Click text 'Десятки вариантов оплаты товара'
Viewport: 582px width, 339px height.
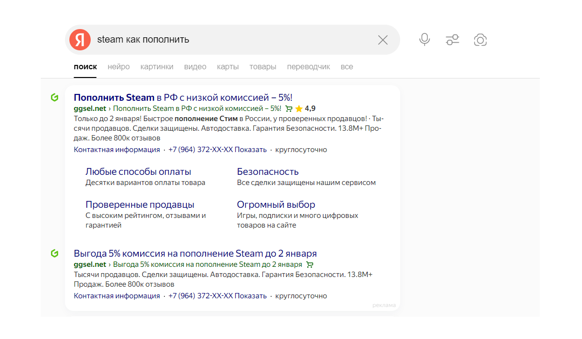(x=145, y=183)
